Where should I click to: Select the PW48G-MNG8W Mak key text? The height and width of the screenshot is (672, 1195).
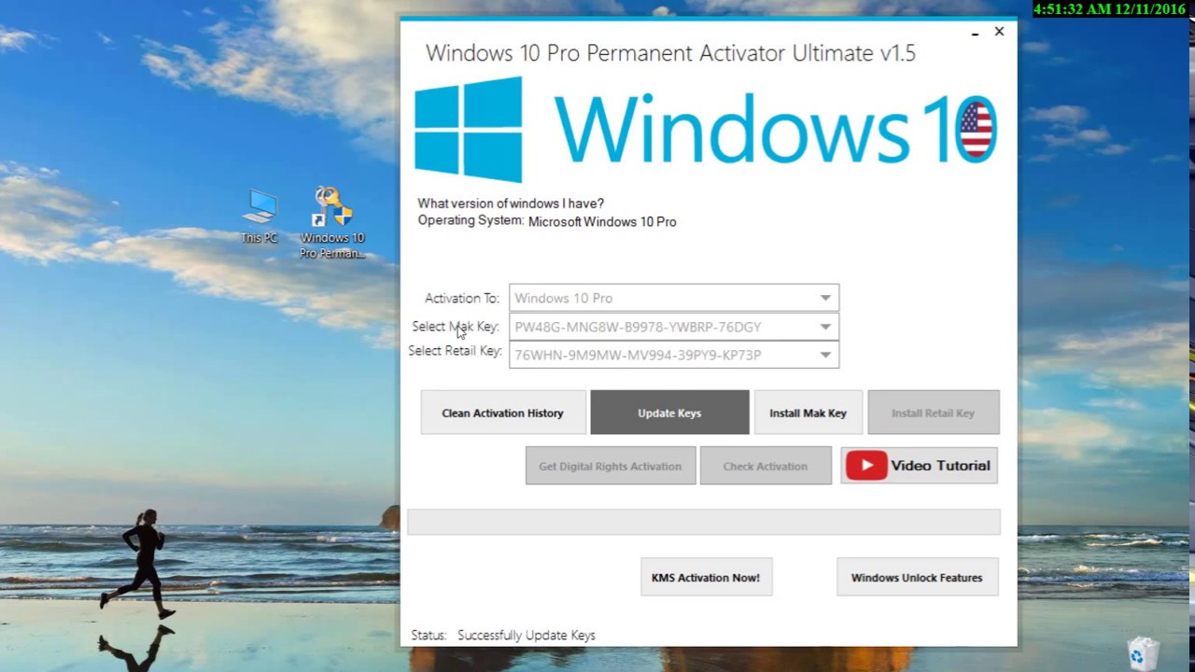[638, 327]
